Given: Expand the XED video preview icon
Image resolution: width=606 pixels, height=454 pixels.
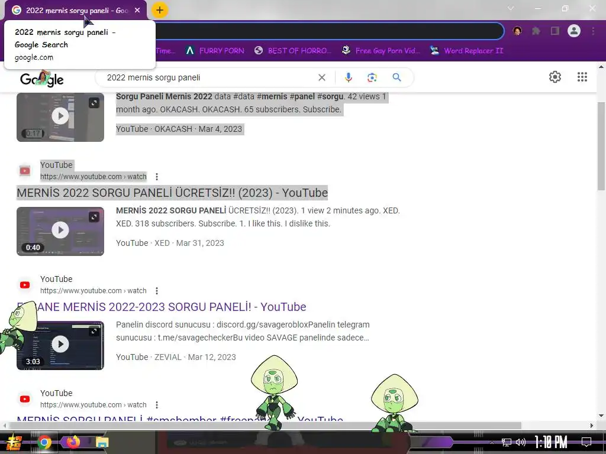Looking at the screenshot, I should pos(94,217).
